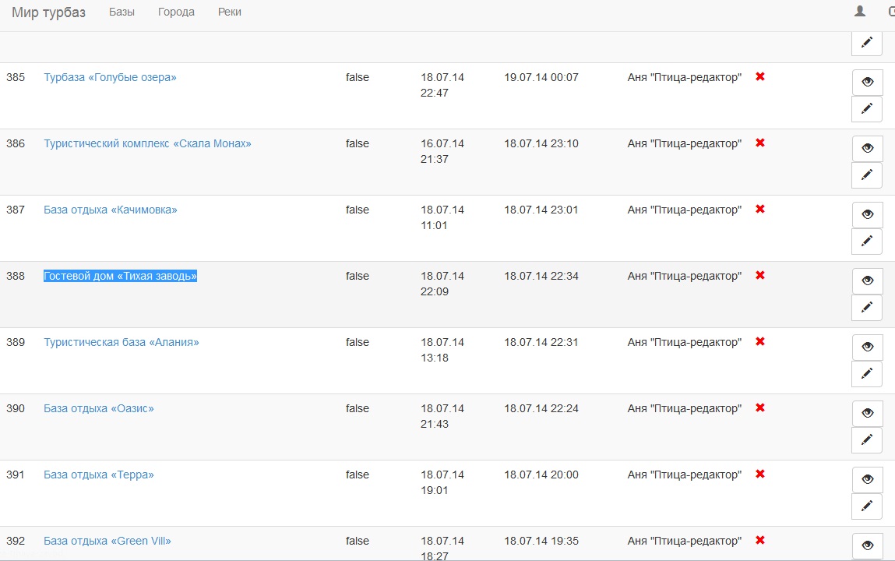Click the red X icon in row 389
Viewport: 895px width, 561px height.
coord(760,341)
